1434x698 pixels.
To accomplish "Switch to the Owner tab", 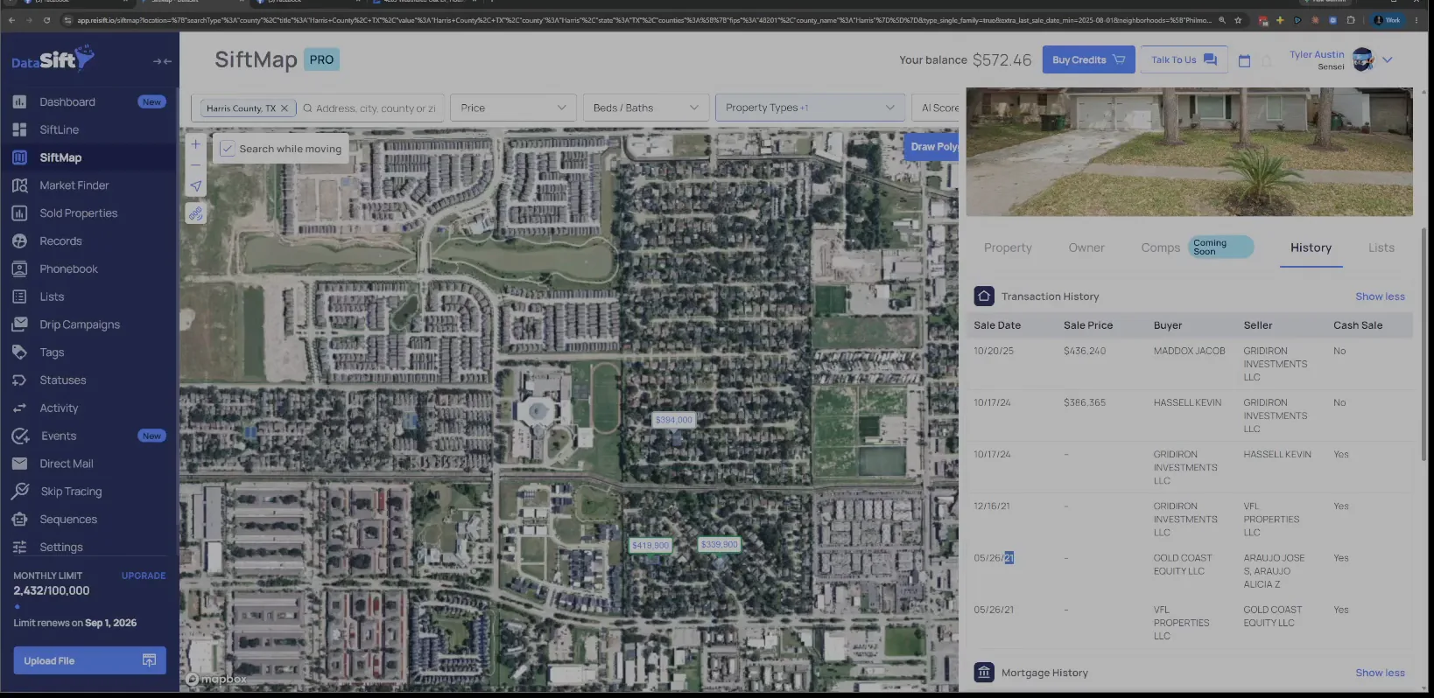I will (1086, 248).
